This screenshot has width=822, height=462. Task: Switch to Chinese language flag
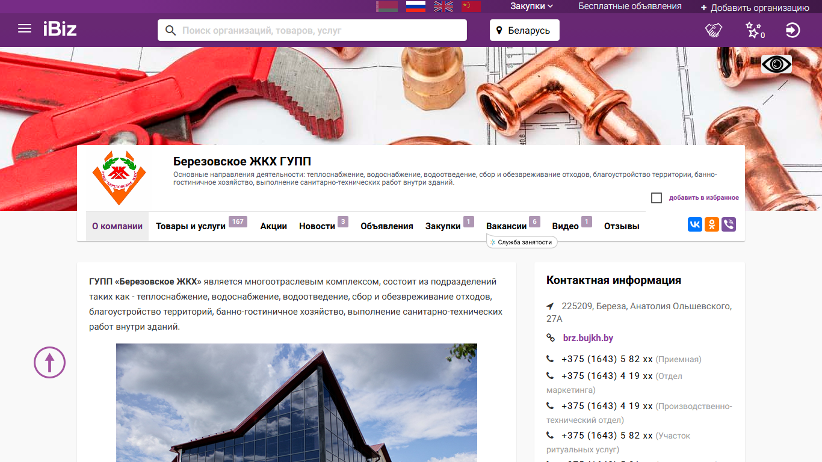(471, 7)
